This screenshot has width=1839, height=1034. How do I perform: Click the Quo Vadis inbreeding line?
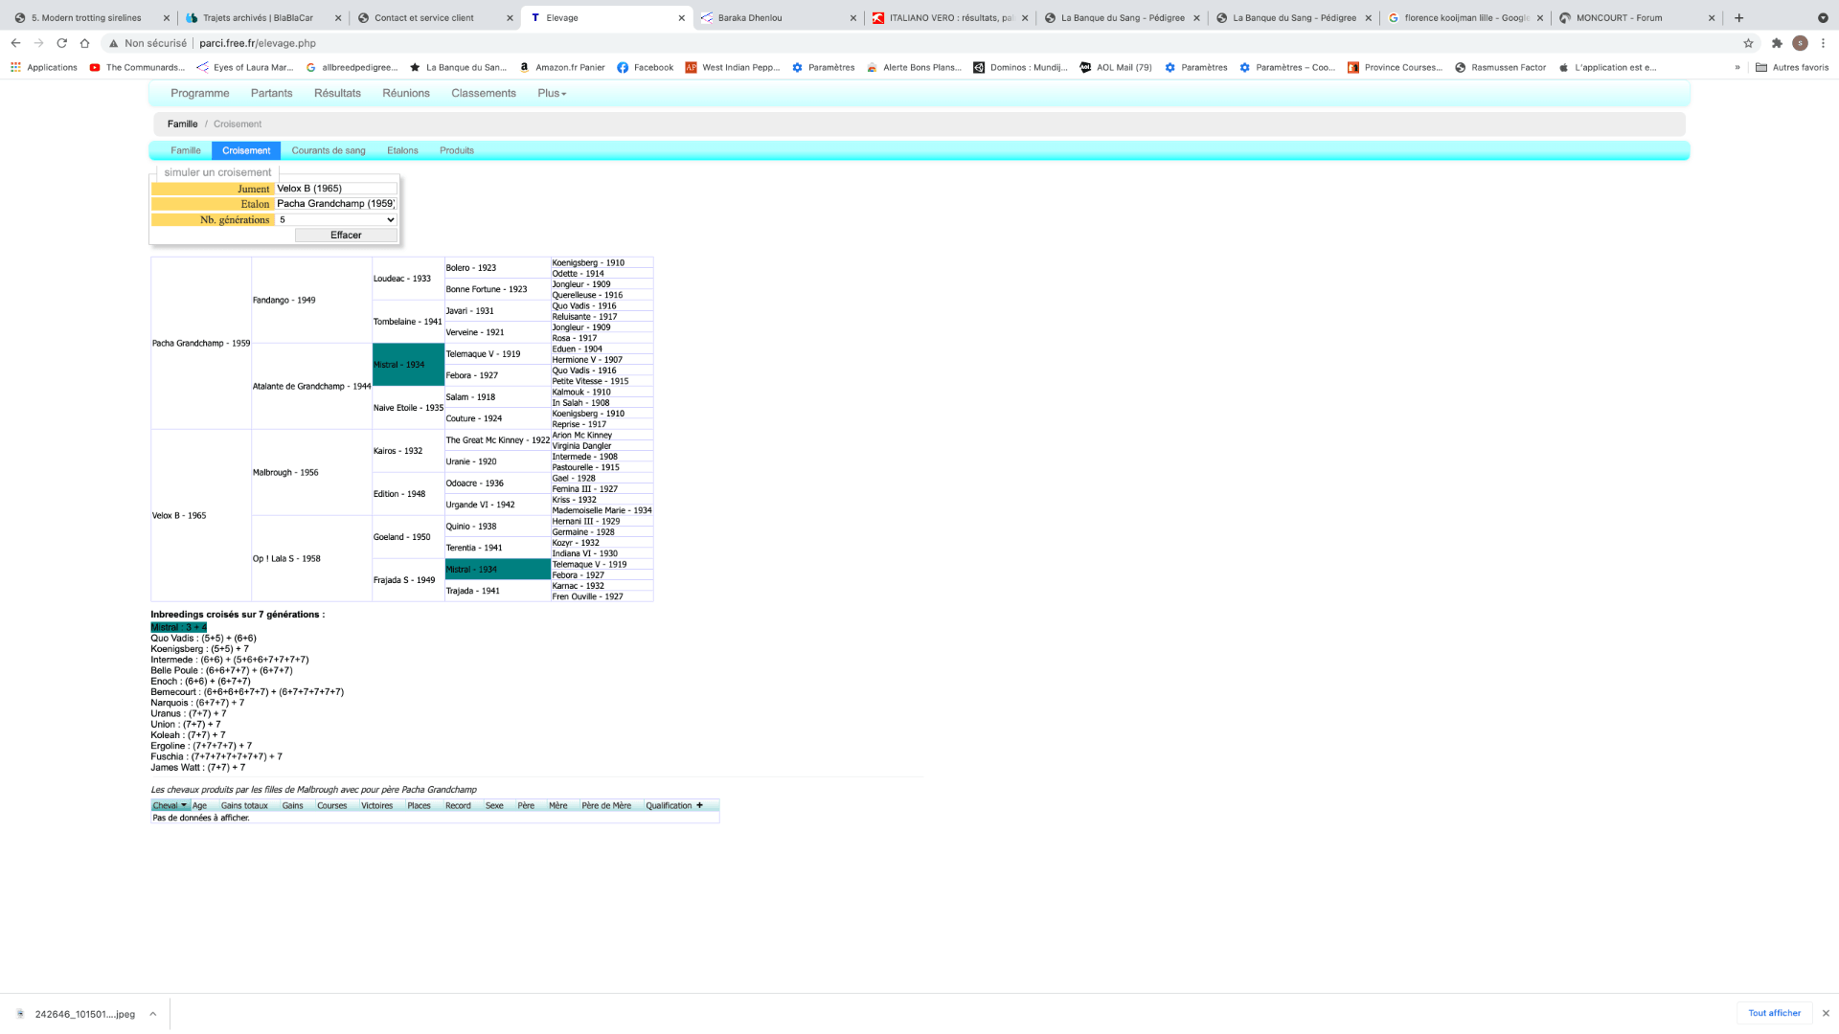[203, 639]
